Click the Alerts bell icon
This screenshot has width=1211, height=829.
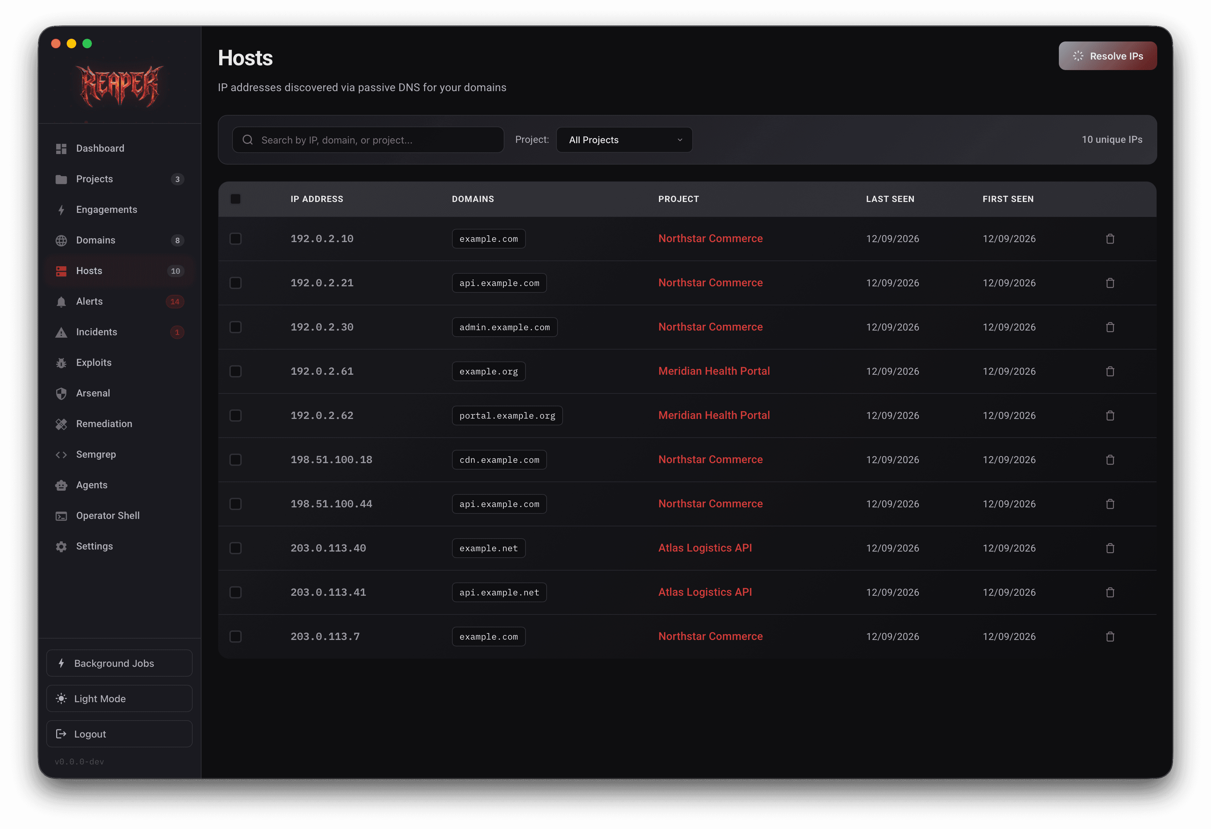61,302
